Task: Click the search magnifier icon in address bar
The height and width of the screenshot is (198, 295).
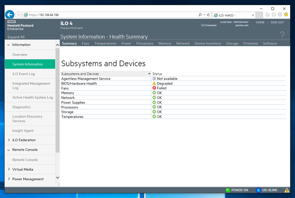Action: [200, 15]
